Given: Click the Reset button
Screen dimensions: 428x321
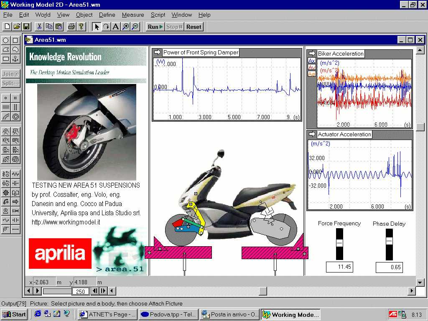Looking at the screenshot, I should coord(194,27).
